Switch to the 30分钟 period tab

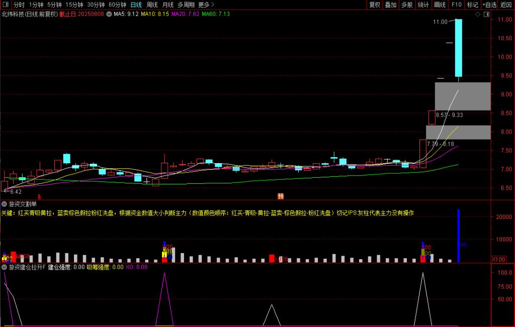click(x=96, y=5)
